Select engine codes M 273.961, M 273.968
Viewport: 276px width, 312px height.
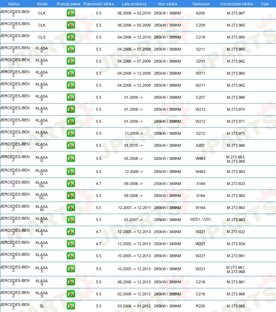[236, 270]
